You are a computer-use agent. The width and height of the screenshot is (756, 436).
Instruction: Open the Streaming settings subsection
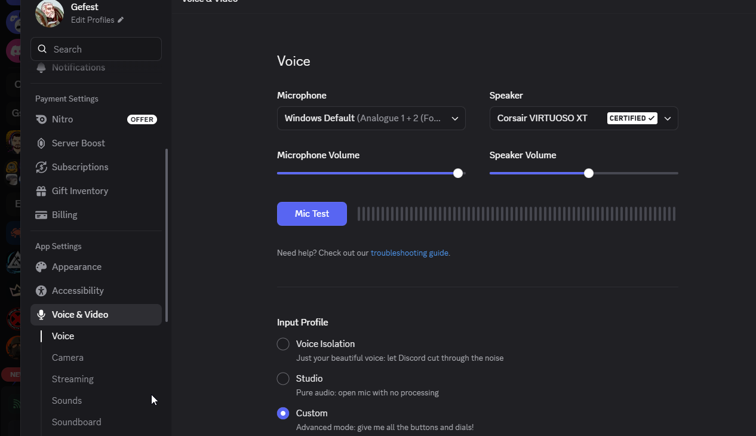72,379
